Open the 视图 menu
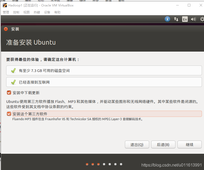Screen dimensions: 204x170 pos(27,12)
